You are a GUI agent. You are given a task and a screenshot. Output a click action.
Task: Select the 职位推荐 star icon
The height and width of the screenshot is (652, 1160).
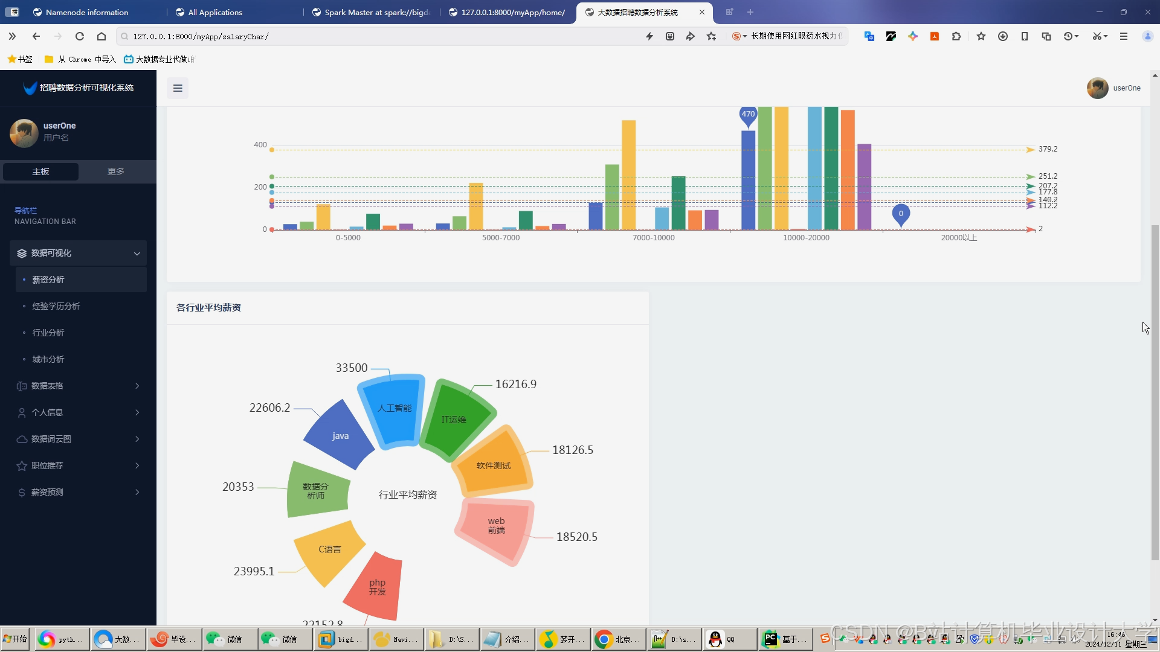click(22, 465)
